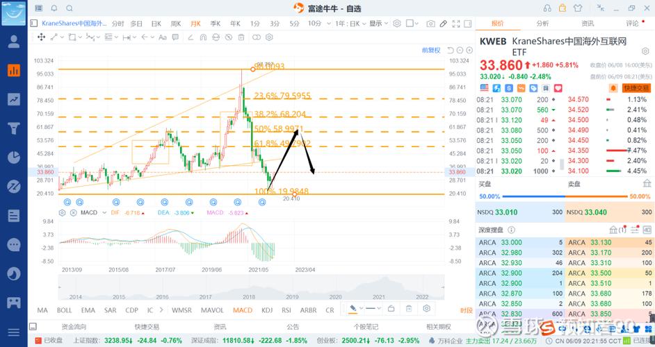Open the 1年:日K period dropdown
Image resolution: width=655 pixels, height=347 pixels.
point(349,24)
